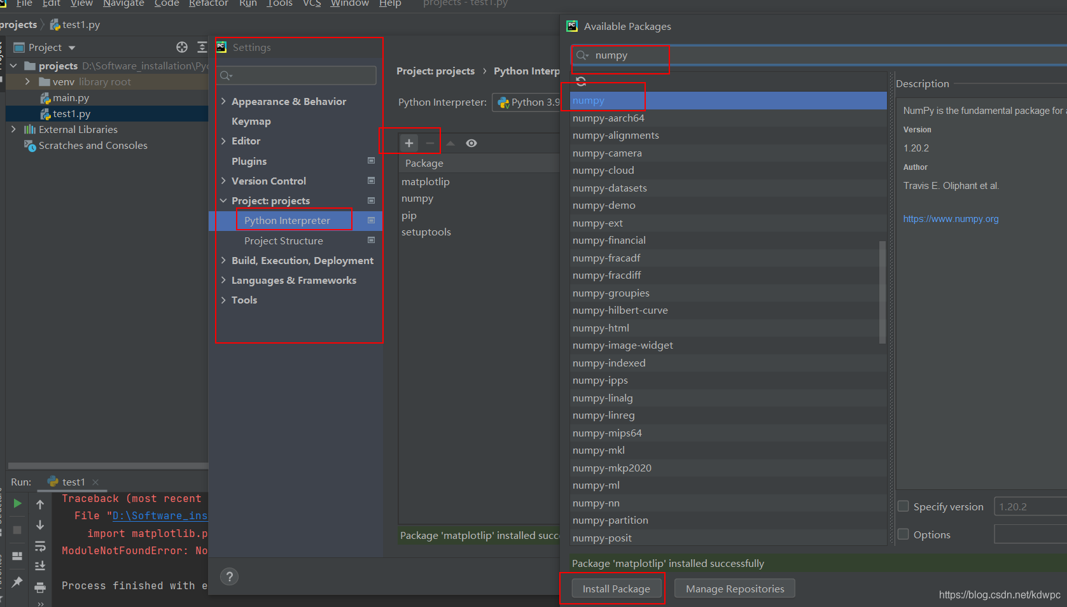
Task: Add a package with the plus icon
Action: [409, 143]
